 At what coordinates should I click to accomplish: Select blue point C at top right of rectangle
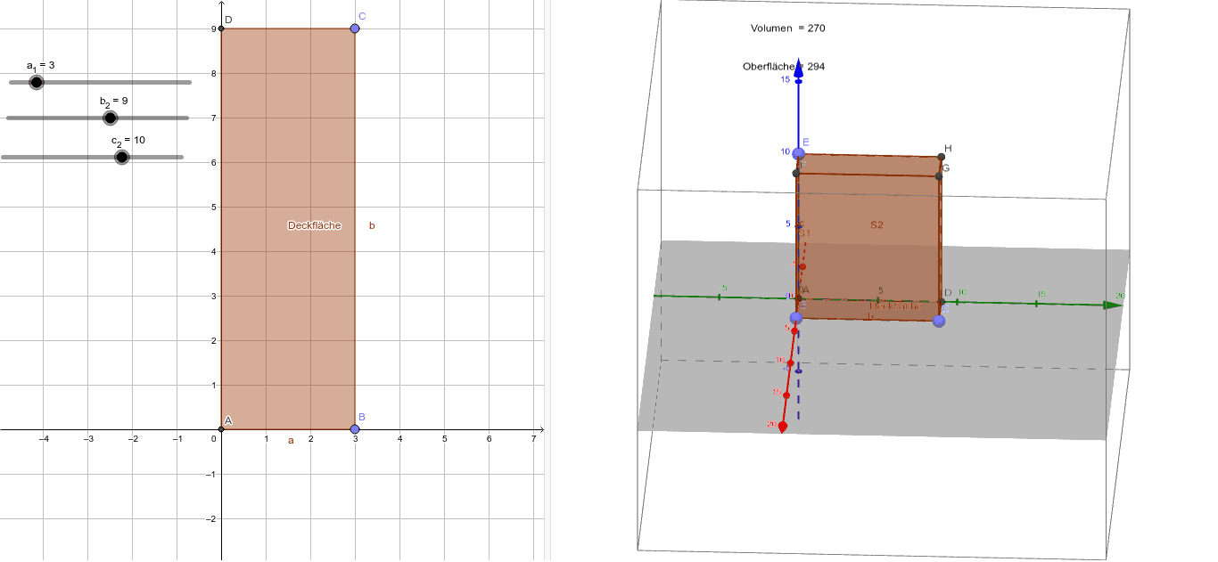coord(355,29)
